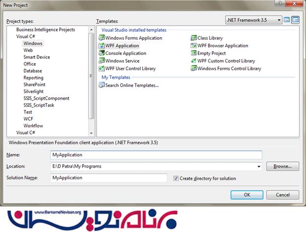
Task: Select the 'WPF Browser Application' label
Action: [x=223, y=46]
